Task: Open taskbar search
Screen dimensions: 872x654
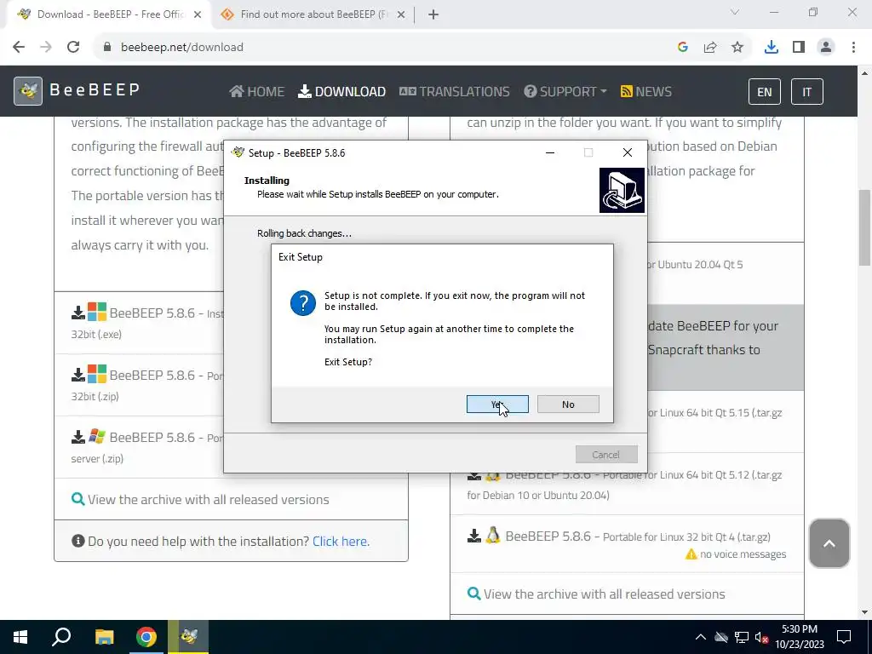Action: (x=61, y=637)
